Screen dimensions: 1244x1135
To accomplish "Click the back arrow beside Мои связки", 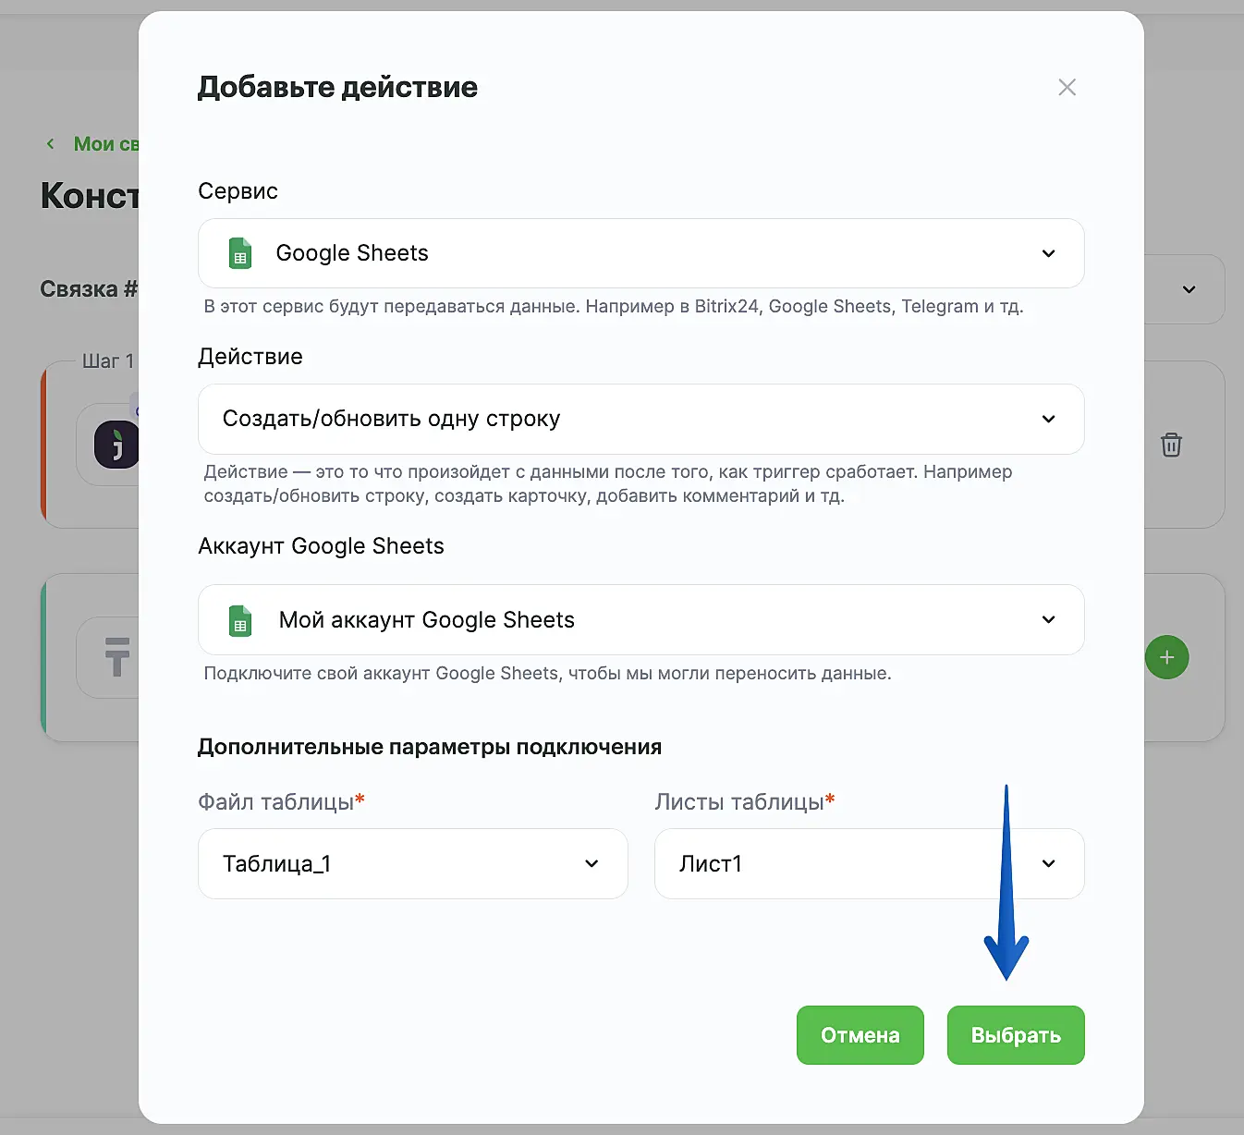I will tap(51, 144).
